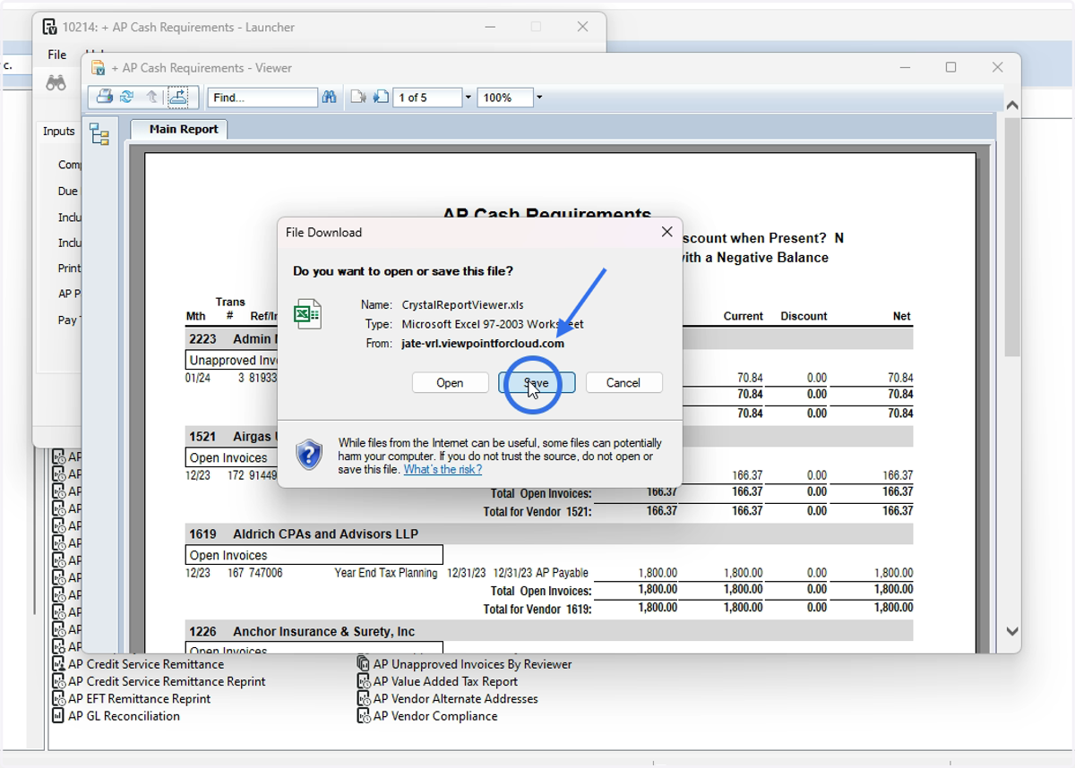The width and height of the screenshot is (1075, 768).
Task: Open the What's the risk? link
Action: click(x=443, y=469)
